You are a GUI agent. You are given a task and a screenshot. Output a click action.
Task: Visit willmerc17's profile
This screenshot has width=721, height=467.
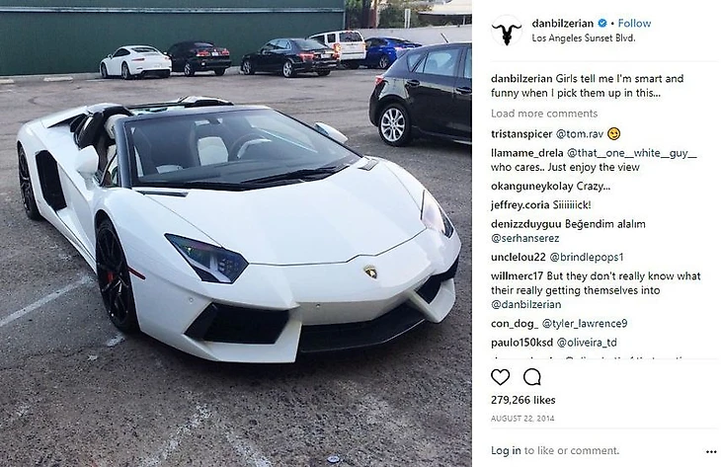[x=517, y=276]
